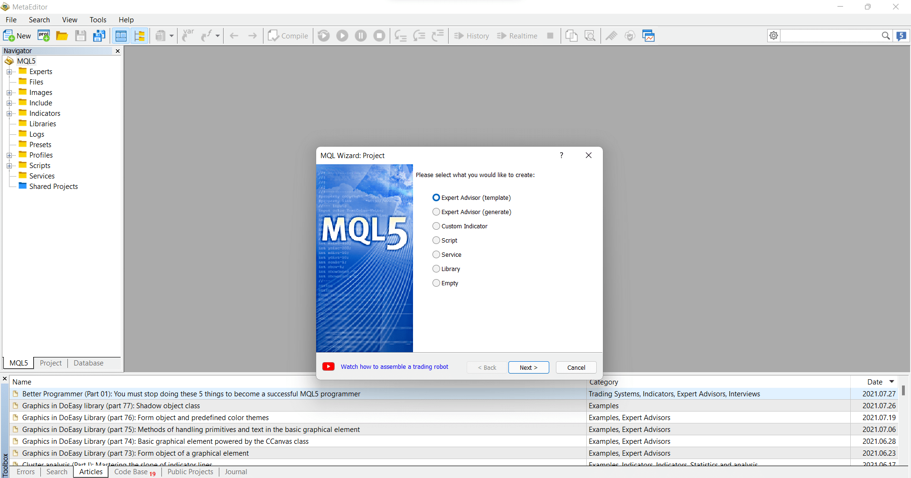Image resolution: width=911 pixels, height=478 pixels.
Task: Click the Forward navigation arrow in toolbar
Action: [253, 36]
